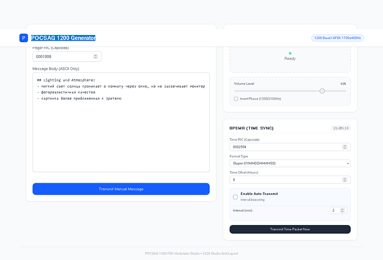Click the Ready status indicator
Image resolution: width=383 pixels, height=260 pixels.
(290, 57)
